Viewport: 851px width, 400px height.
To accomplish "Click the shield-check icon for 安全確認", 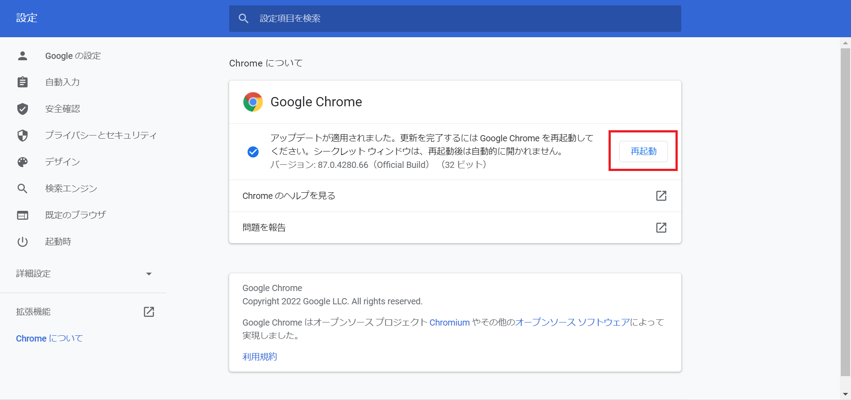I will [23, 109].
